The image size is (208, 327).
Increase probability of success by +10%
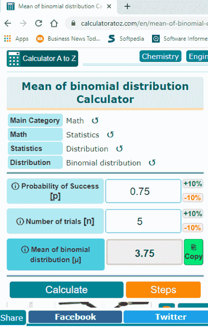(193, 184)
